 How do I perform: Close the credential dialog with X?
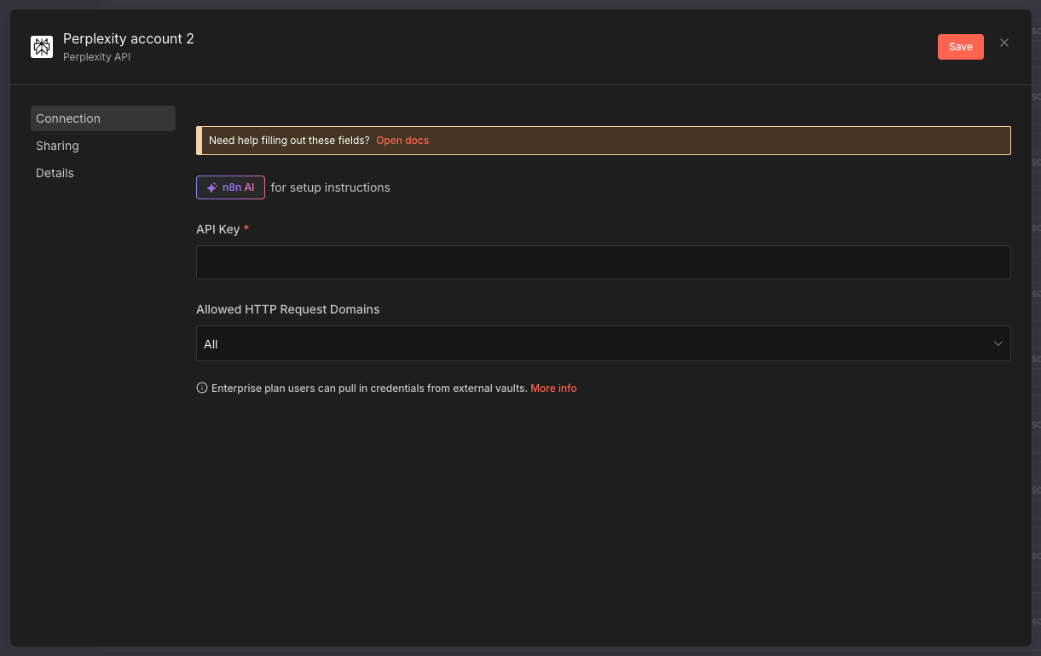(1004, 43)
